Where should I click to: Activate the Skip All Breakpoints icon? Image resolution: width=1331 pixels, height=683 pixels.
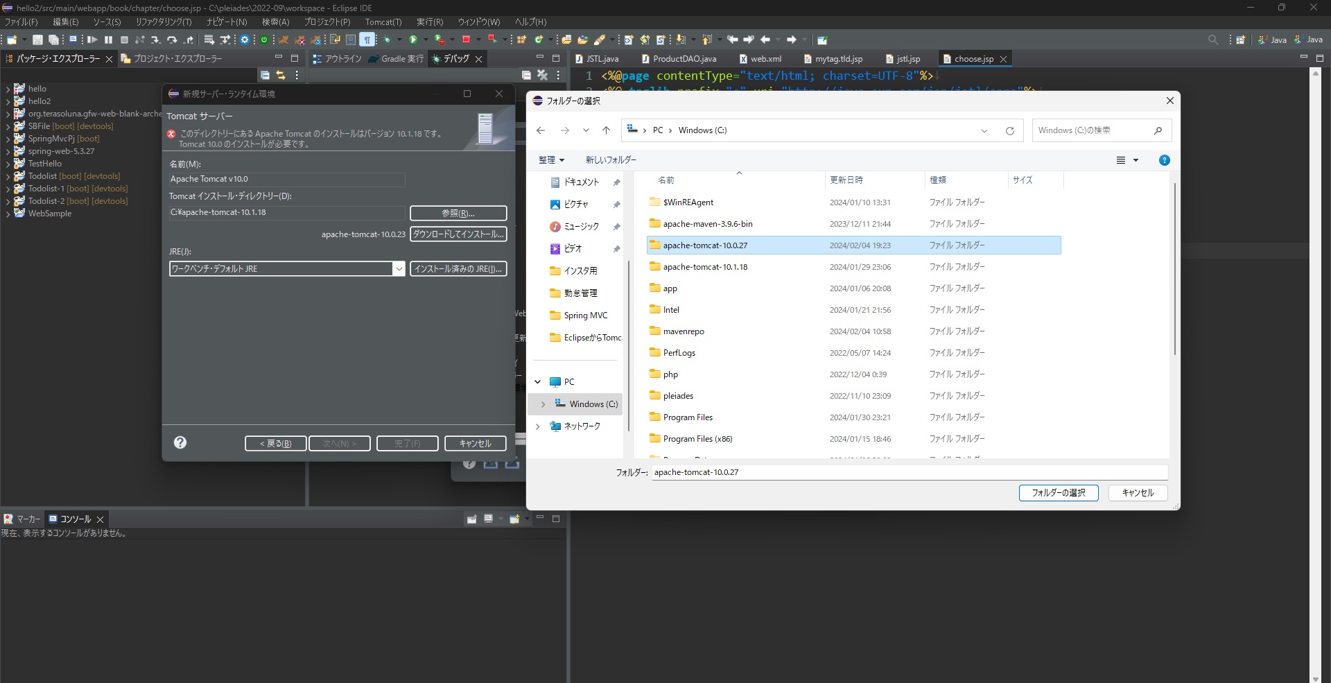(x=139, y=40)
